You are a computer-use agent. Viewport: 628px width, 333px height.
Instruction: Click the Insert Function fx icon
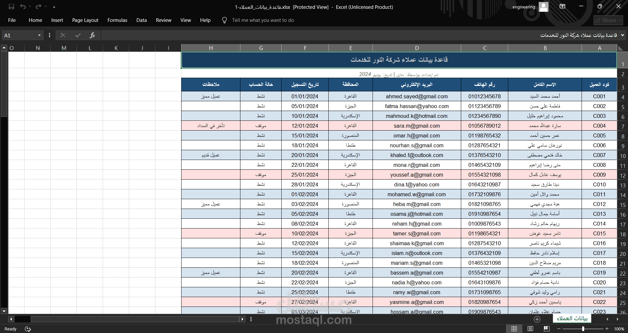coord(92,35)
